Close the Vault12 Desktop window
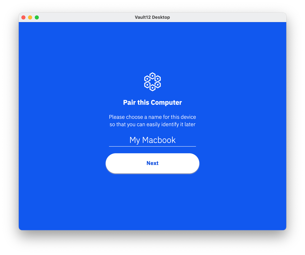The height and width of the screenshot is (255, 305). click(x=23, y=17)
